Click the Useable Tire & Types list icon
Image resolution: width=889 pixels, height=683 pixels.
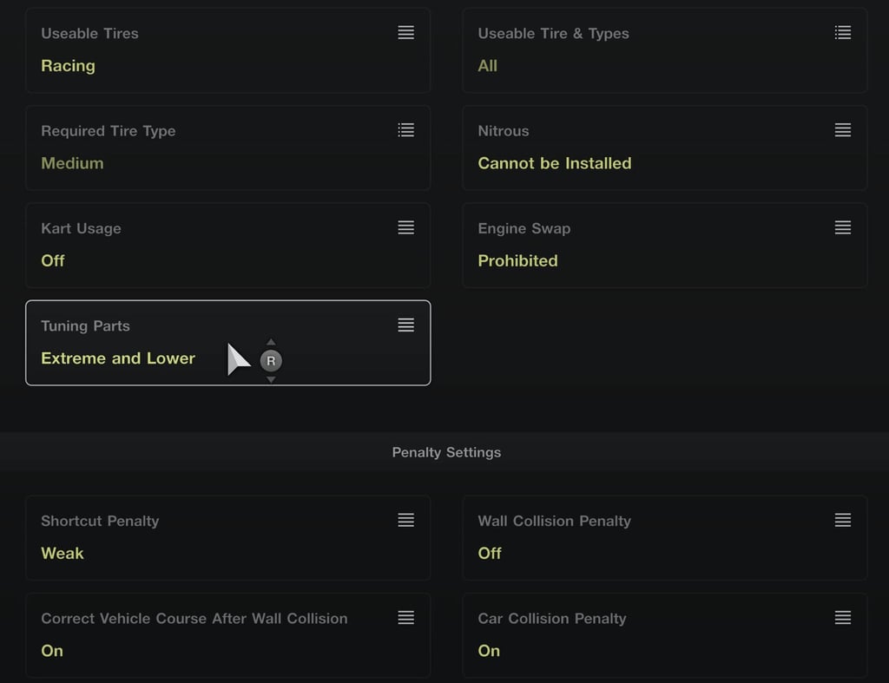pyautogui.click(x=842, y=33)
